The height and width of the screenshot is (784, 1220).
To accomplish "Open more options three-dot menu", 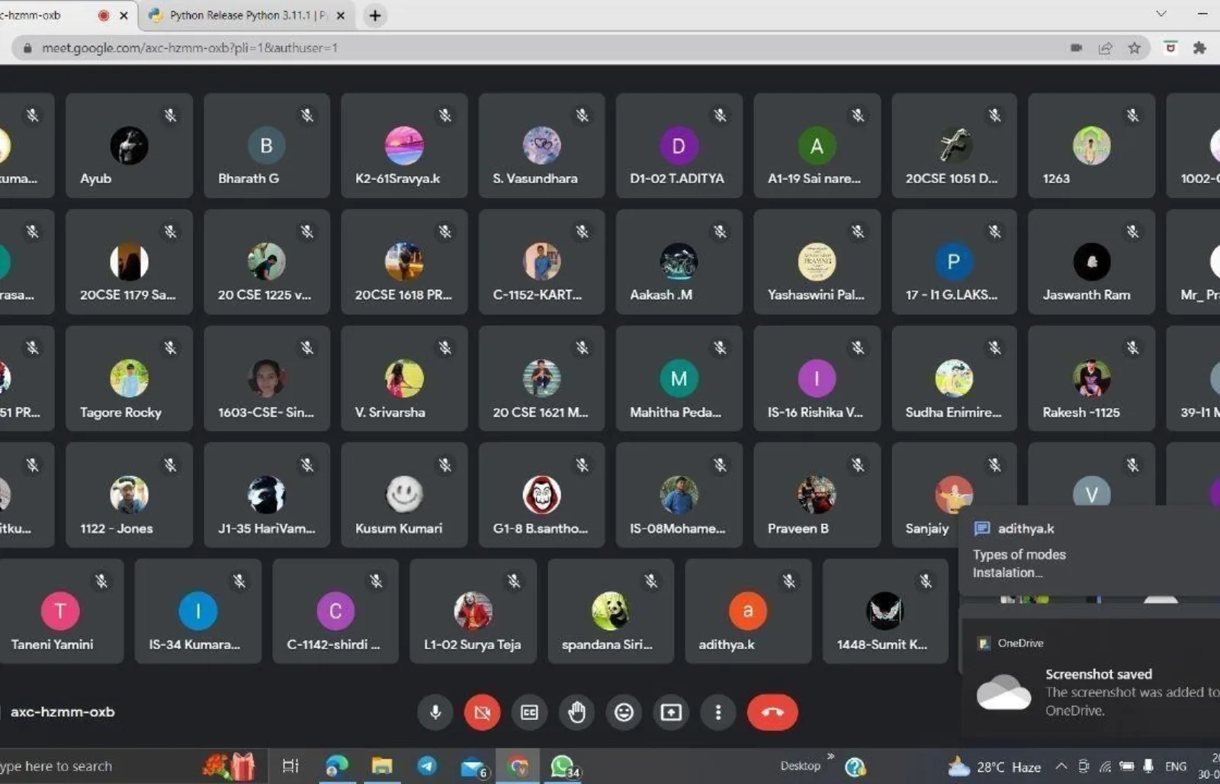I will 718,712.
